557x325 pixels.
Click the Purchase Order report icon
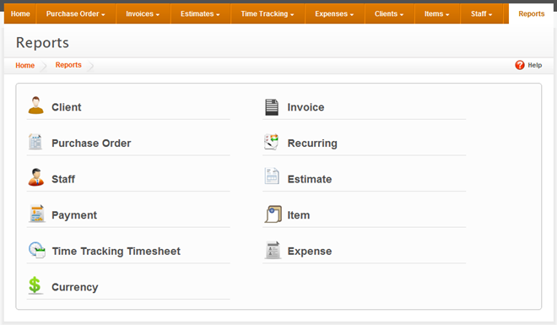pyautogui.click(x=35, y=142)
